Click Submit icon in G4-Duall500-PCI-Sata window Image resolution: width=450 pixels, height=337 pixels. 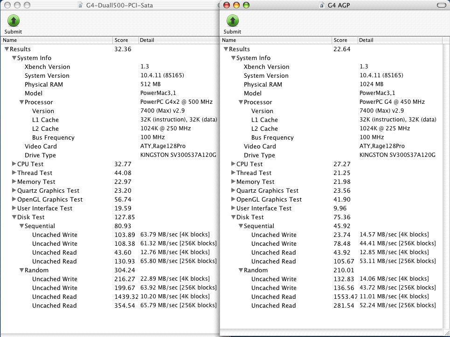[13, 21]
